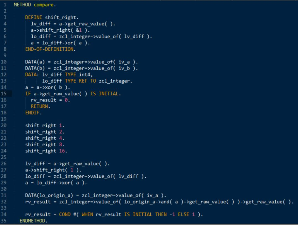Viewport: 298px width, 225px height.
Task: Click the RETURN statement
Action: pos(39,106)
